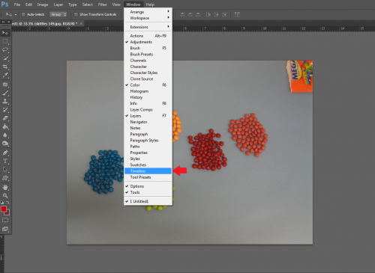Select the Spot Healing Brush tool
The height and width of the screenshot is (273, 375).
(5, 85)
